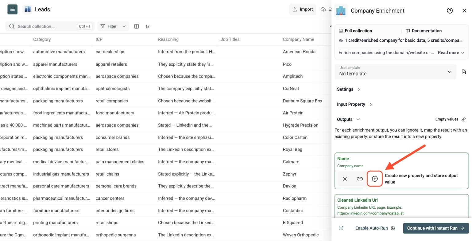Open column visibility layout icon
Screen dimensions: 472x241
[x=137, y=26]
